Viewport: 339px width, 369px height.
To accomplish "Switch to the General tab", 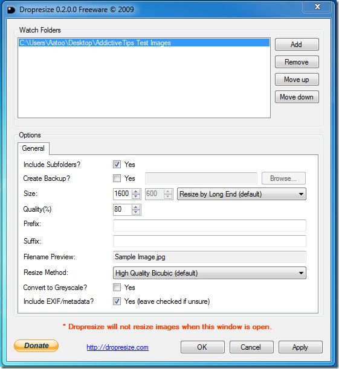I will coord(33,148).
